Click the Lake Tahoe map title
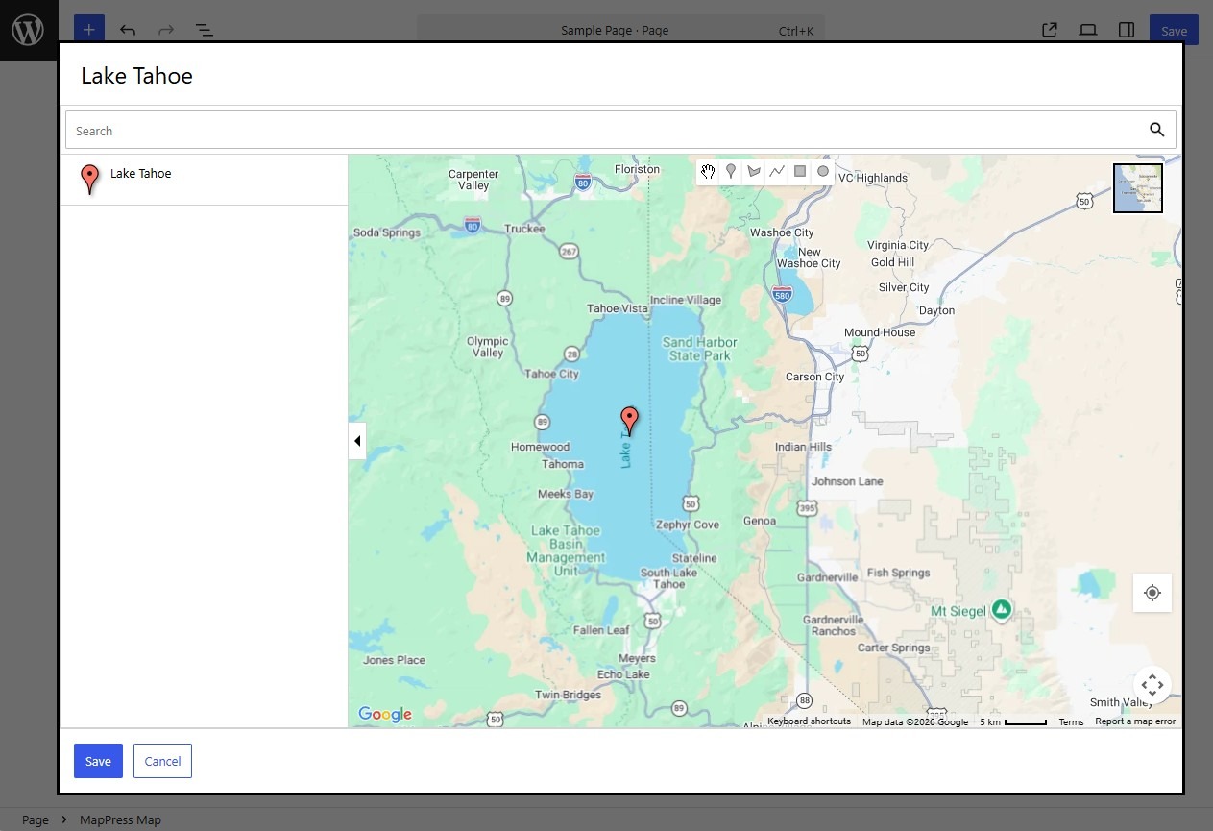Screen dimensions: 1213x831 (136, 76)
